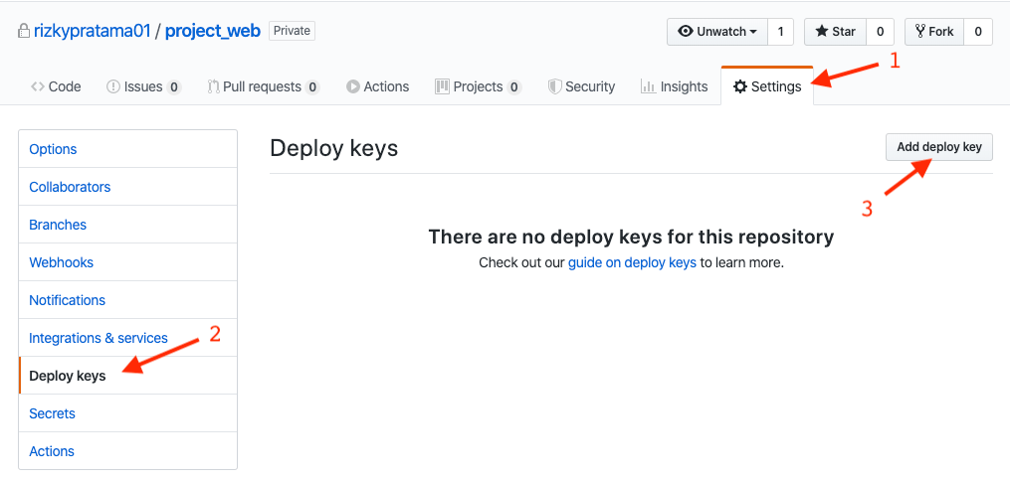Click the star icon on Star button
The image size is (1010, 483).
822,32
